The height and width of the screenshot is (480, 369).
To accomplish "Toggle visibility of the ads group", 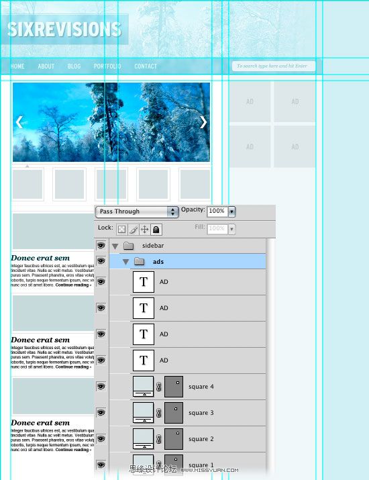I will [x=101, y=261].
